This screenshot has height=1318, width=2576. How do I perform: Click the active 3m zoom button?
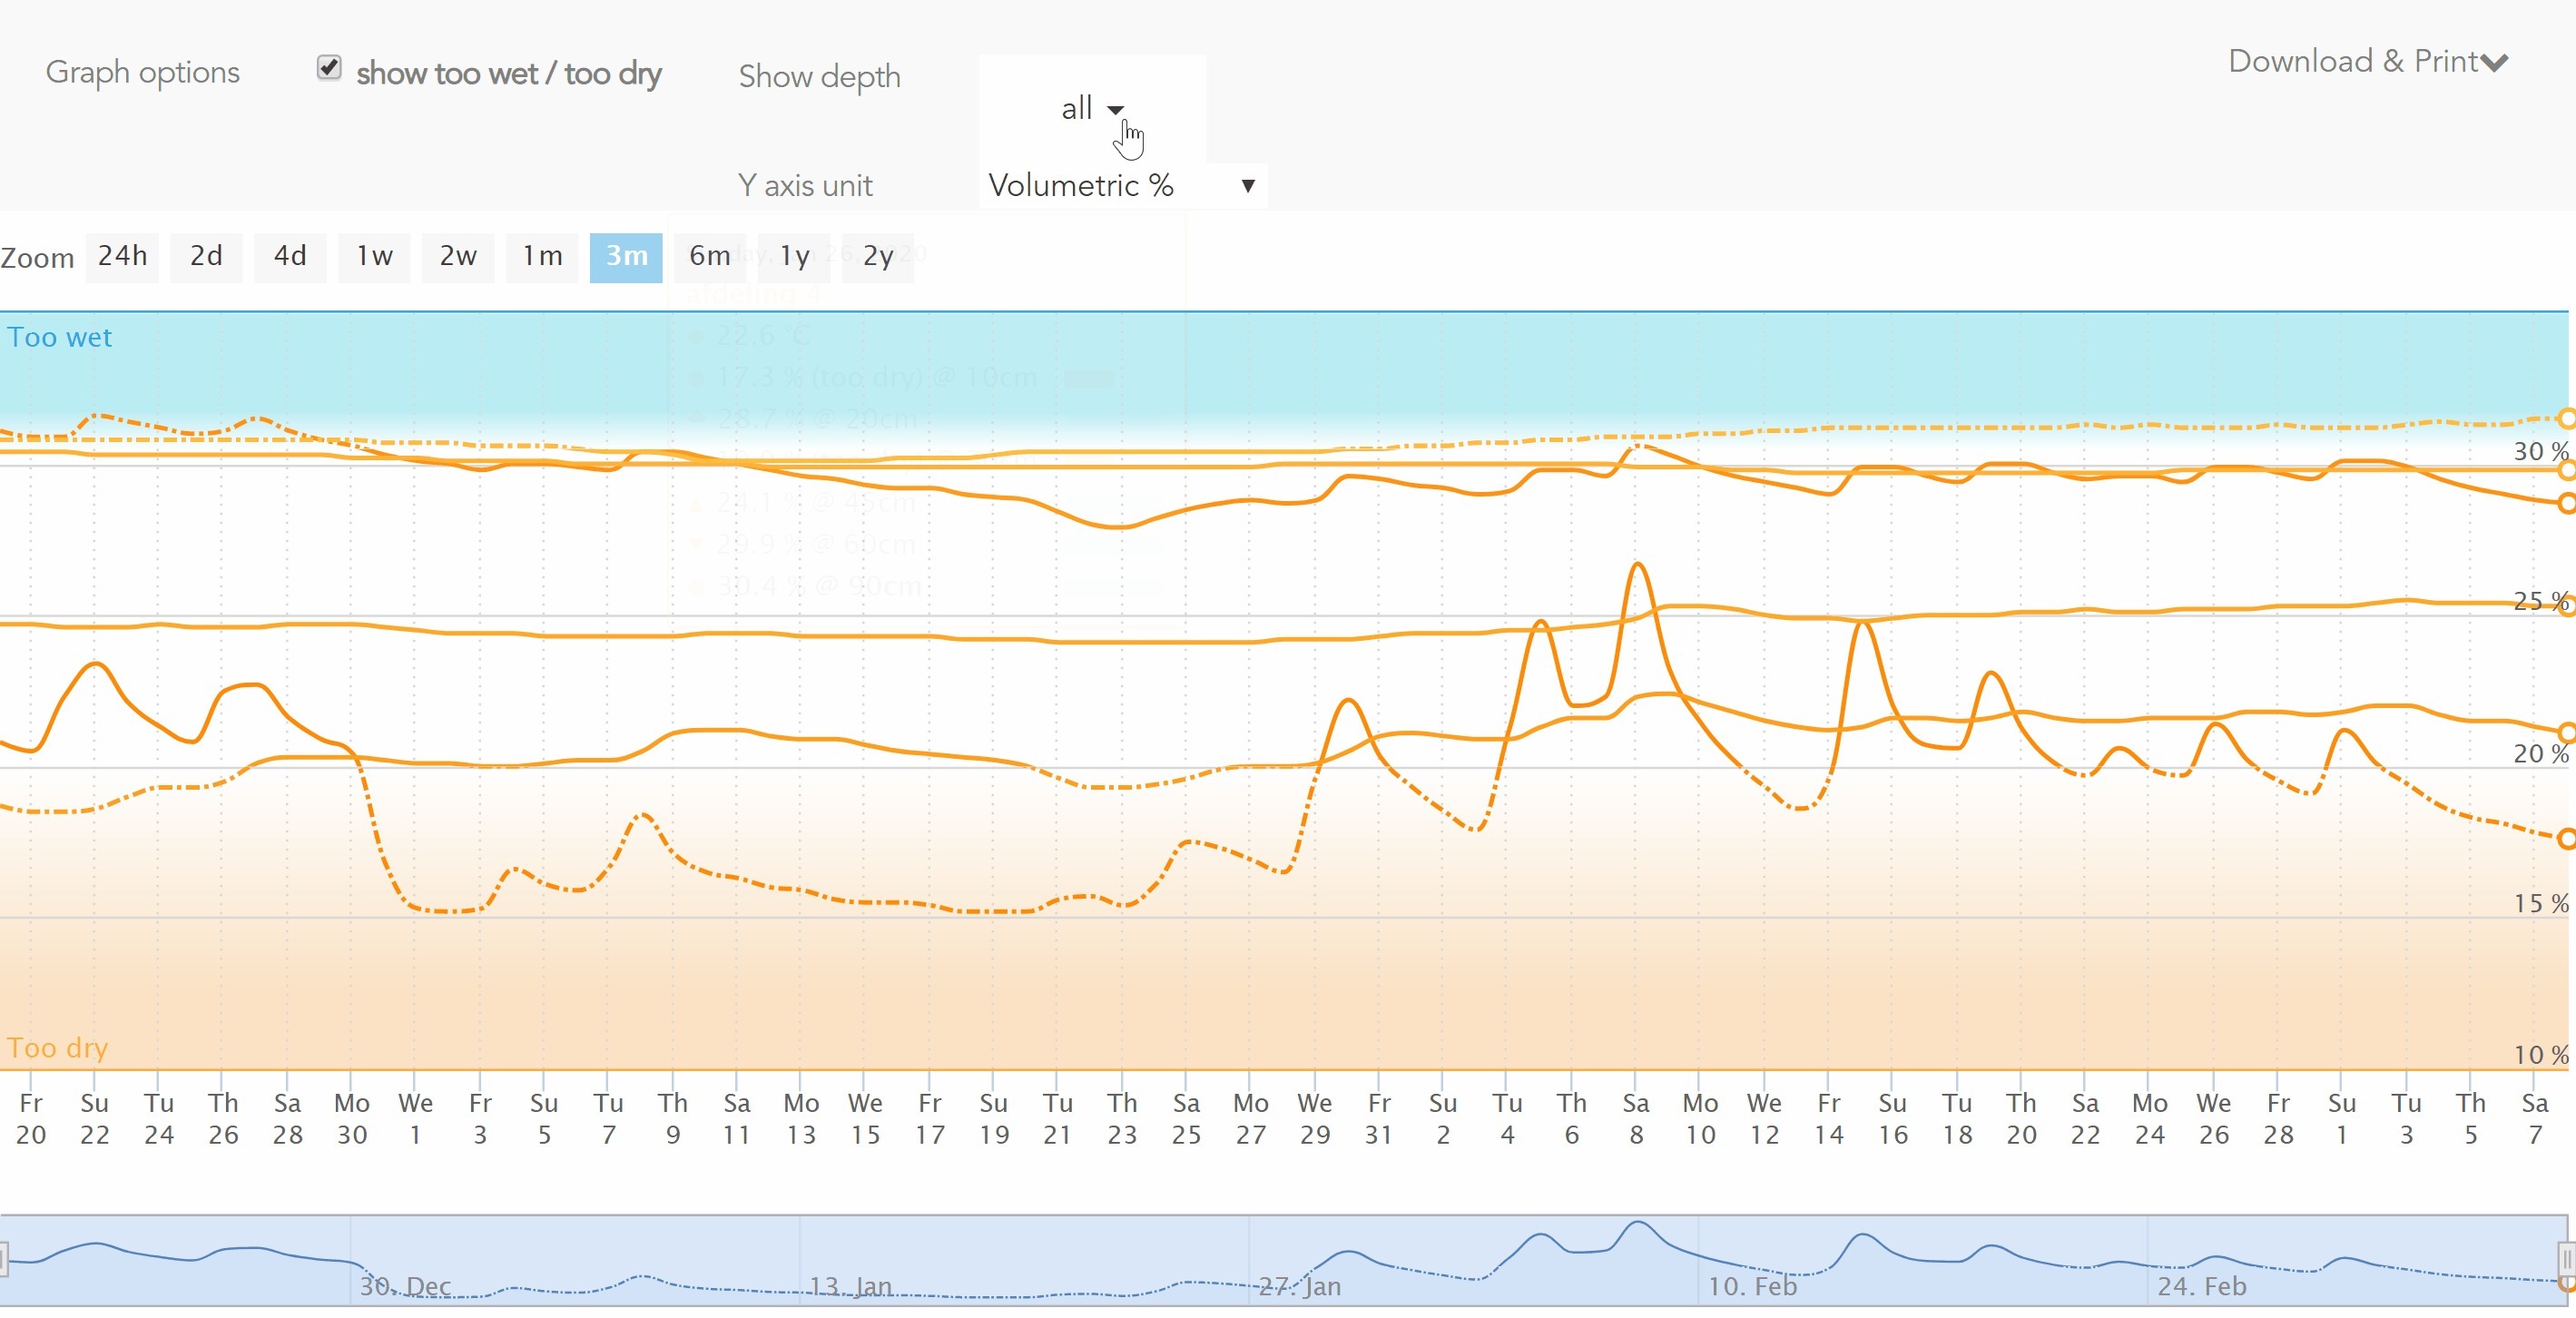pos(626,257)
